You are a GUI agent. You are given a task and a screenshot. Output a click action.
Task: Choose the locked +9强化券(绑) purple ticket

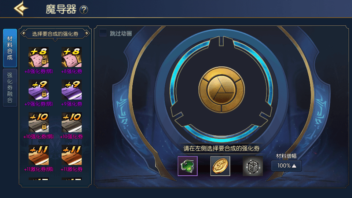pyautogui.click(x=38, y=89)
